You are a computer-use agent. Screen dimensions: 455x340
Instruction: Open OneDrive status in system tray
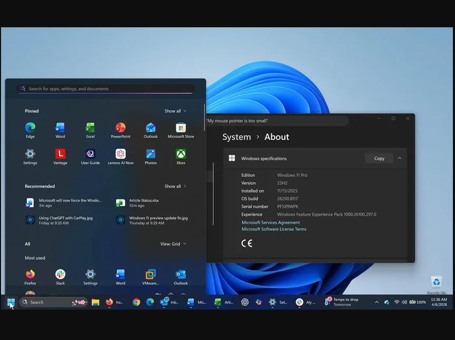pos(387,302)
